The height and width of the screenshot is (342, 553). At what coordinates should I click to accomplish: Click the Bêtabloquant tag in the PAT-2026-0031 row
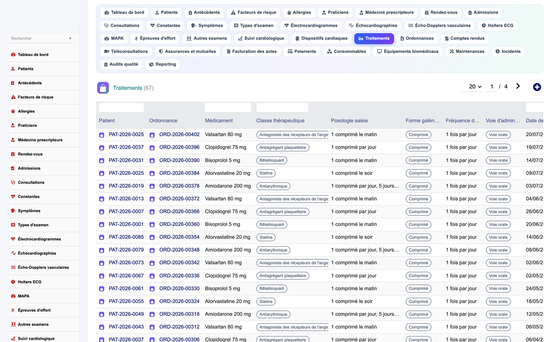tap(271, 161)
